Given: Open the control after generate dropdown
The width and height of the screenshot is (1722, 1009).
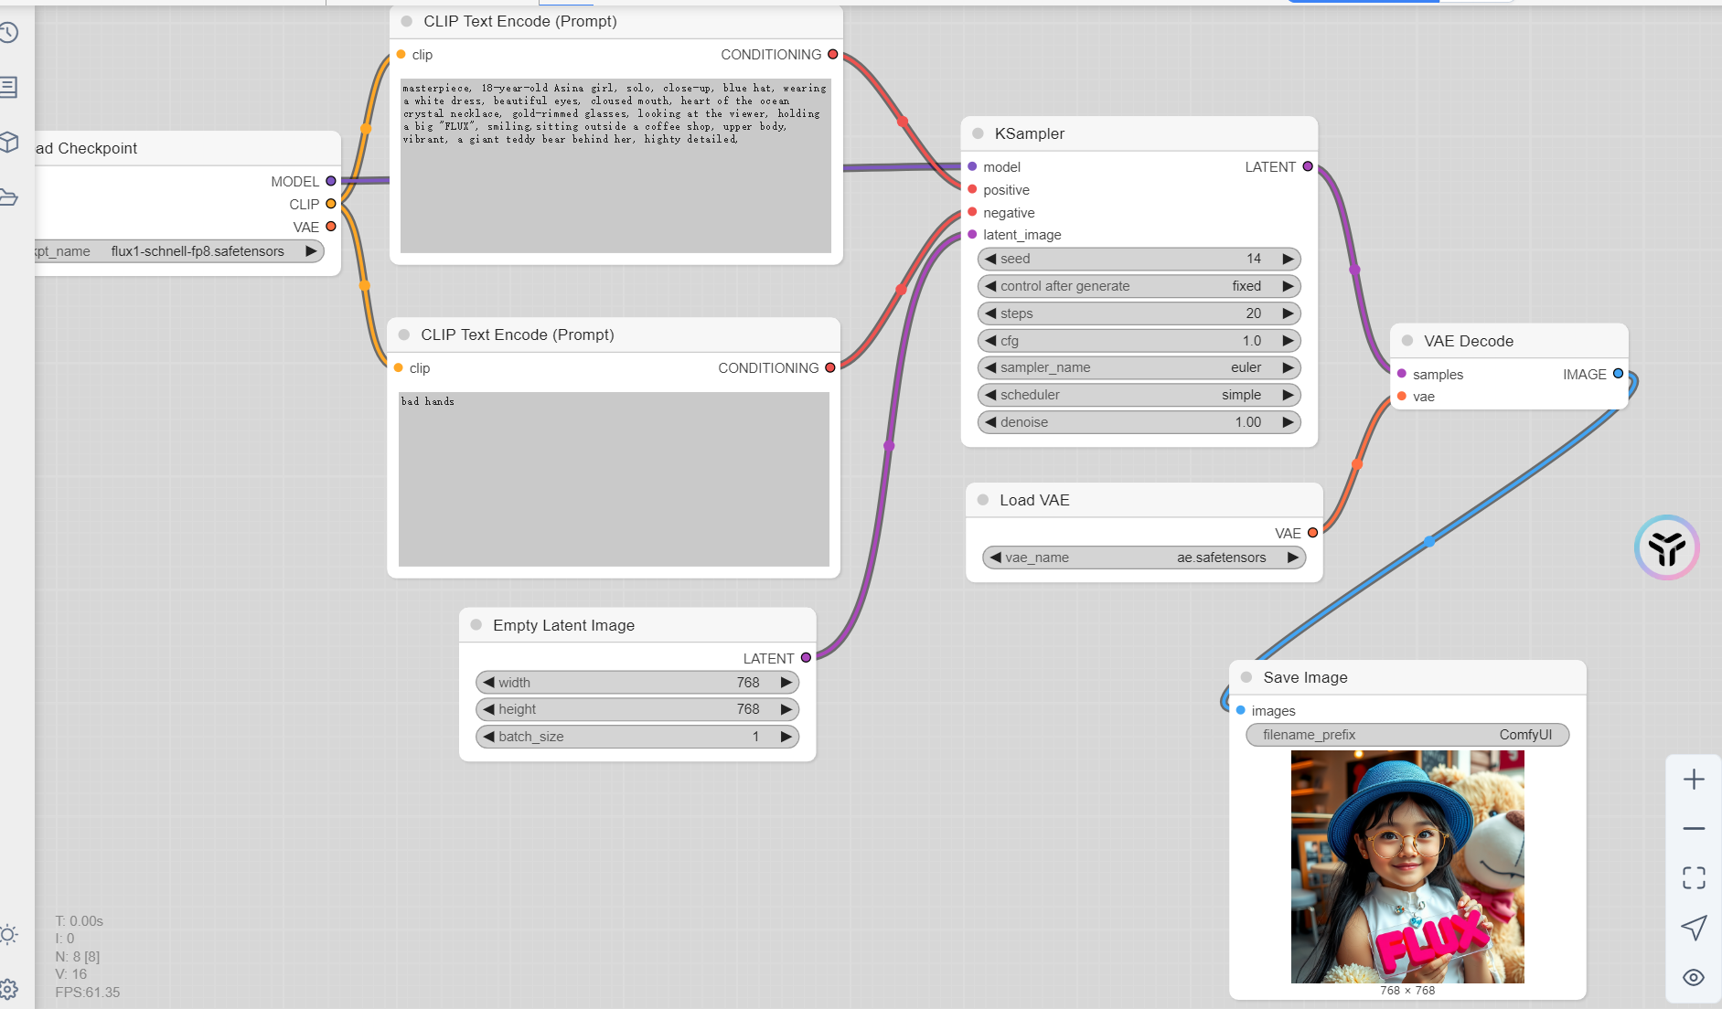Looking at the screenshot, I should (x=1139, y=286).
